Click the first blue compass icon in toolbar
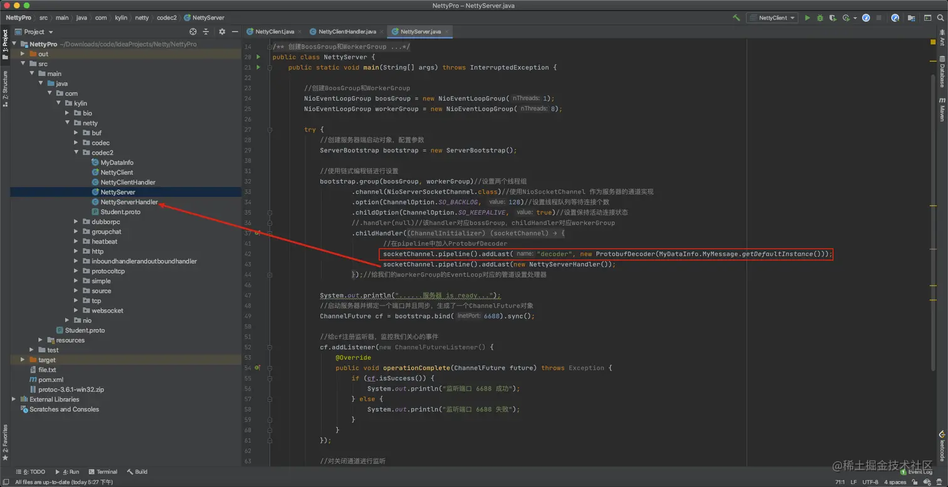 (866, 18)
